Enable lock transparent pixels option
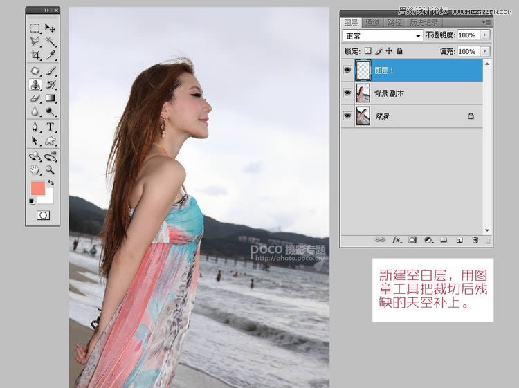The height and width of the screenshot is (388, 519). point(368,51)
